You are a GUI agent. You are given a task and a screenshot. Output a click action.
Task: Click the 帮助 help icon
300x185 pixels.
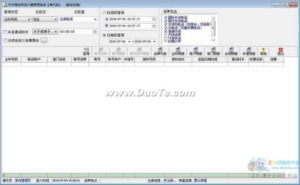[263, 51]
